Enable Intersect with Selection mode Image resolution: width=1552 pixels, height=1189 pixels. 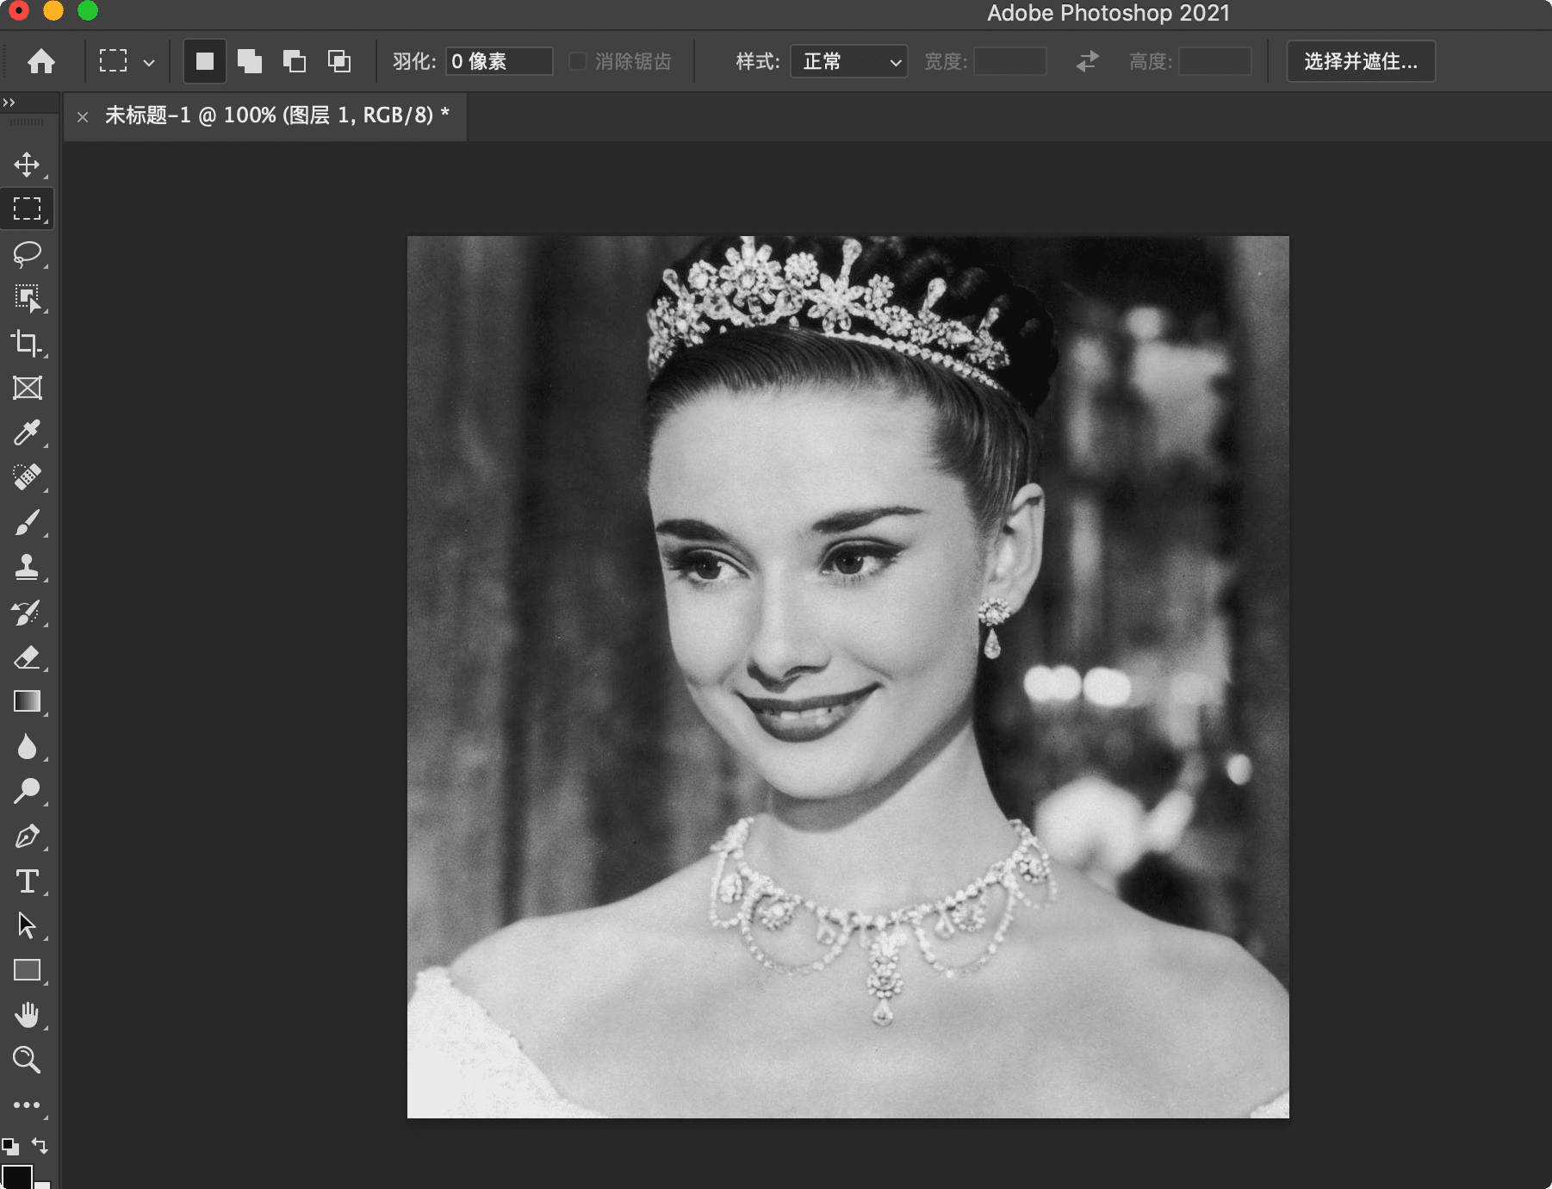point(339,61)
